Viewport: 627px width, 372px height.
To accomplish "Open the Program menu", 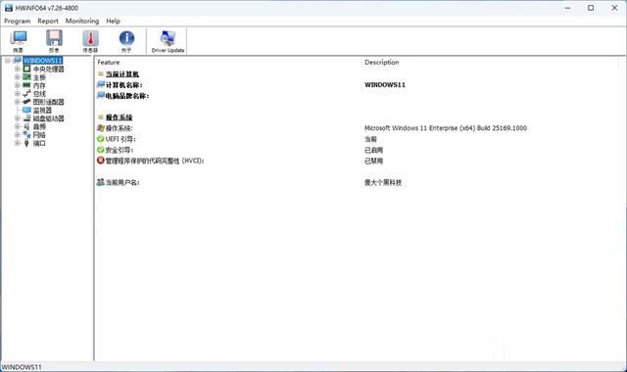I will click(x=18, y=21).
